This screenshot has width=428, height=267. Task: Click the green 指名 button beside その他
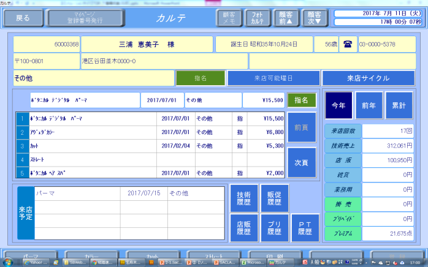(201, 78)
